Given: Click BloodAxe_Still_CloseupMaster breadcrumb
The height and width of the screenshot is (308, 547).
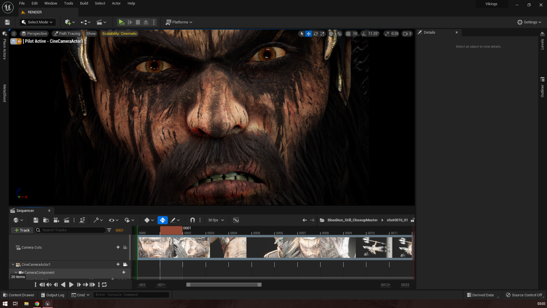Looking at the screenshot, I should (352, 220).
